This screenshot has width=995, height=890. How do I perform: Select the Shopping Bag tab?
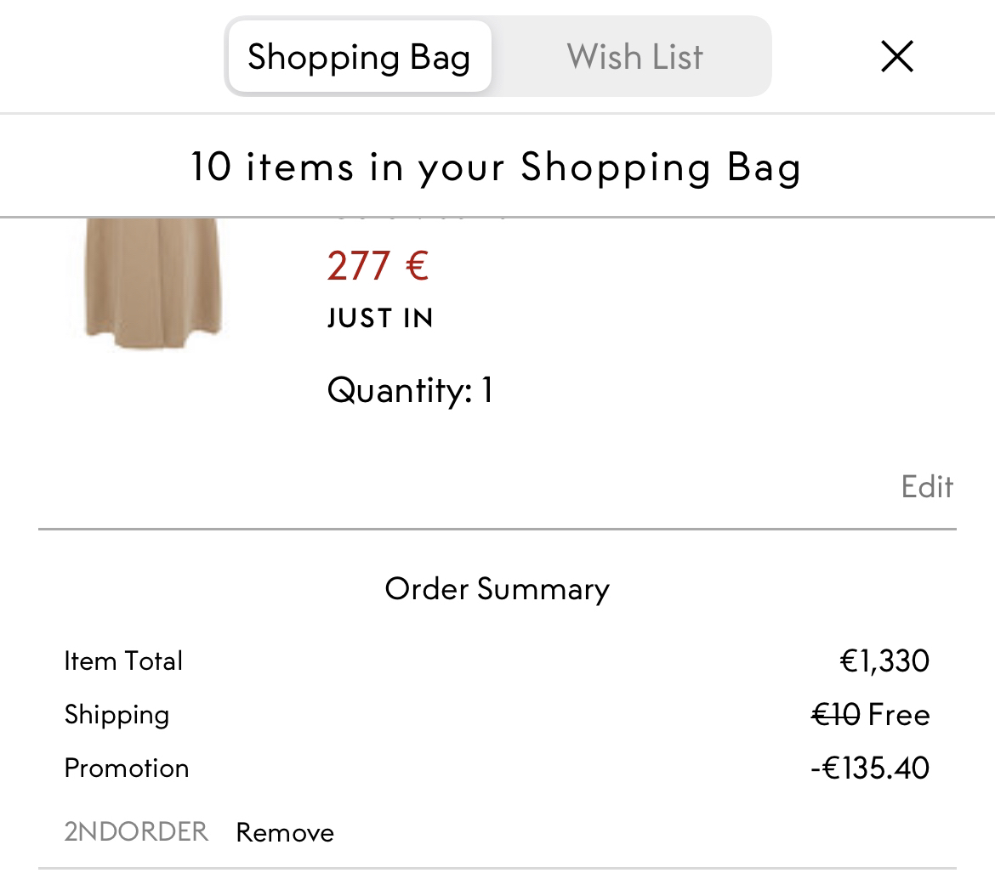pyautogui.click(x=359, y=57)
